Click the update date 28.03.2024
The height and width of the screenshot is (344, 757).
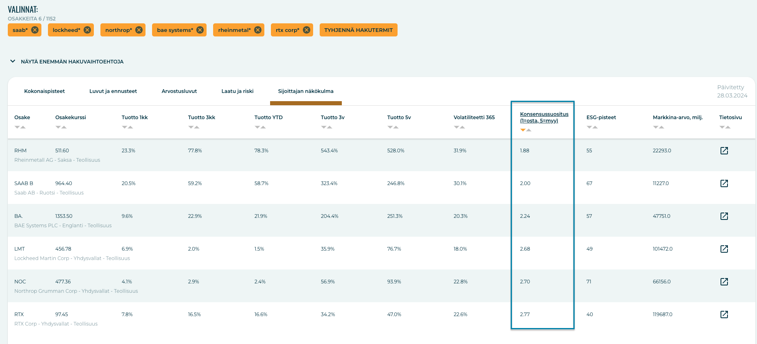(x=732, y=95)
